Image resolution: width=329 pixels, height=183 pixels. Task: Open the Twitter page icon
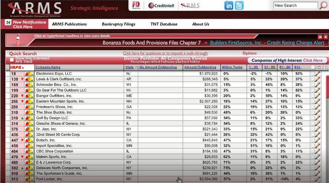[239, 6]
